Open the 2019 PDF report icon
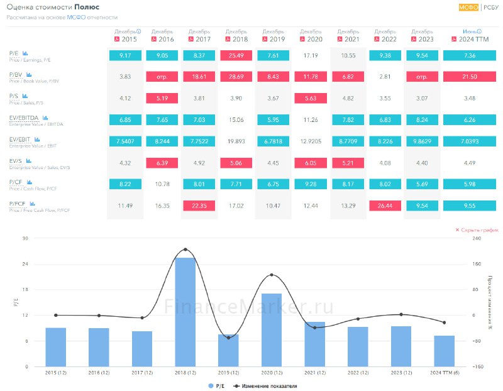Screen dimensions: 503x391 coord(265,39)
